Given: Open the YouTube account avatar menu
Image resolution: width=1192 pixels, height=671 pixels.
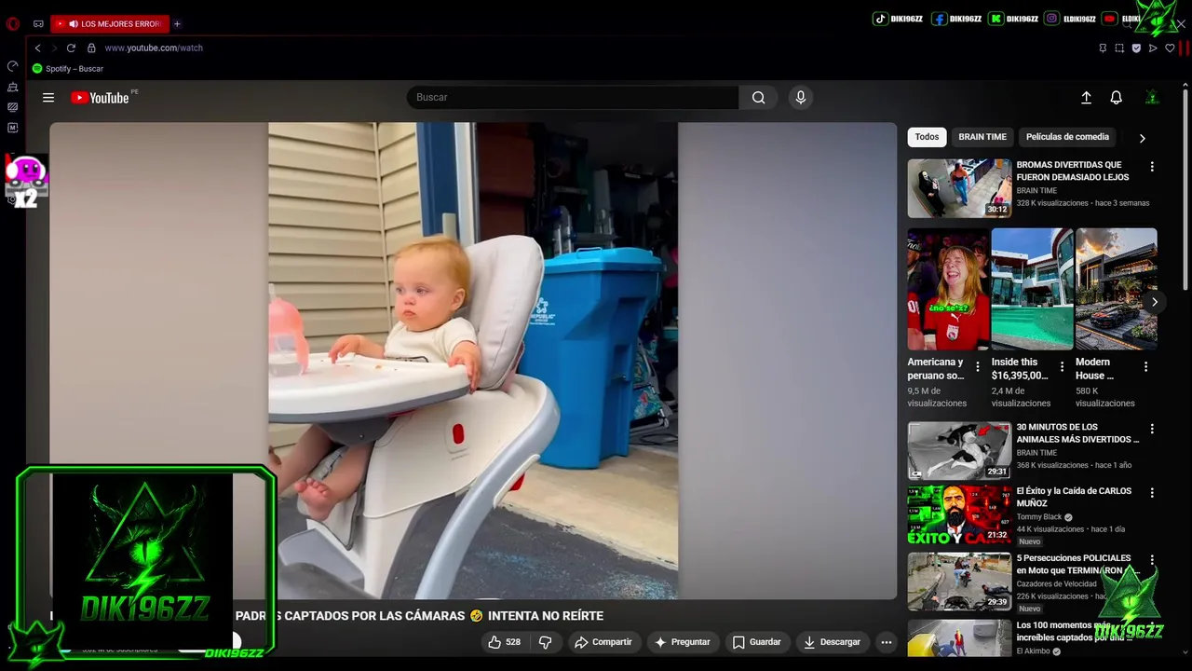Looking at the screenshot, I should tap(1152, 98).
